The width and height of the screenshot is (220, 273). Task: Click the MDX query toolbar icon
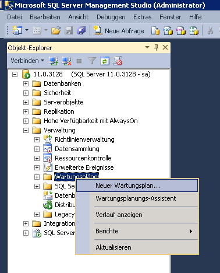[168, 31]
